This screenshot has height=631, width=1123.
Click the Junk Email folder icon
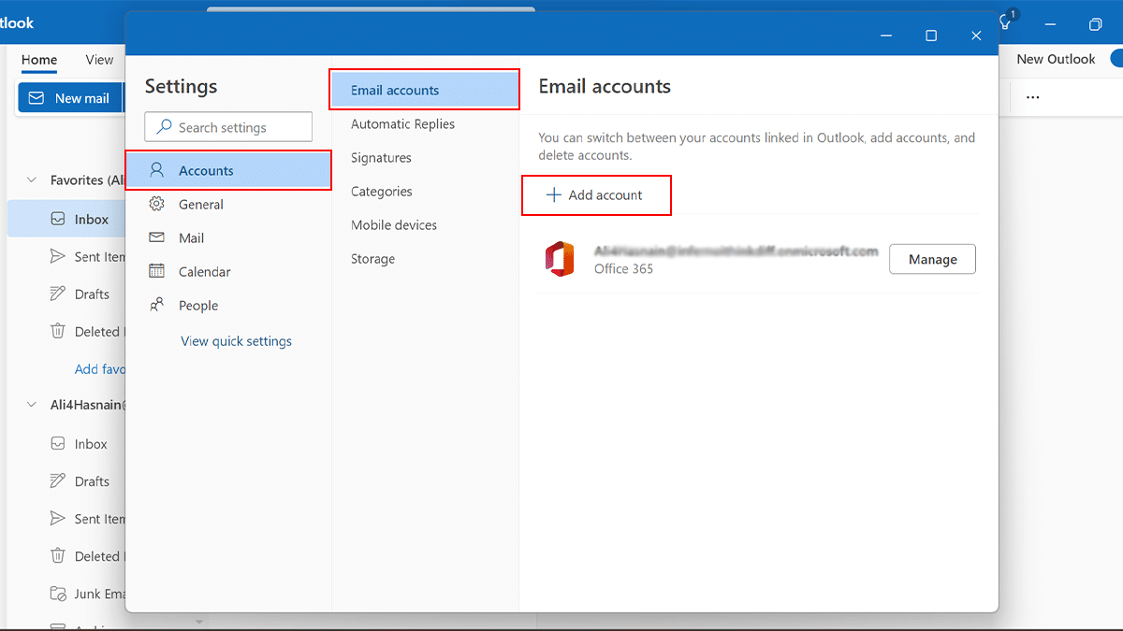pyautogui.click(x=58, y=594)
